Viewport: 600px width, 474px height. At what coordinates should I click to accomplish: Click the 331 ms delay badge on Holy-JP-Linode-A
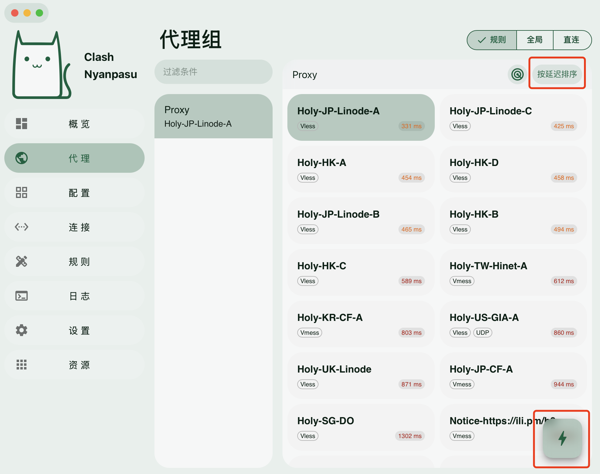coord(411,126)
